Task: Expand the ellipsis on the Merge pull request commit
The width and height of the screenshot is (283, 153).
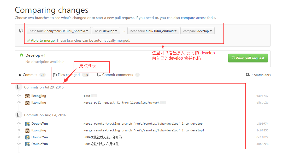Action: click(163, 103)
